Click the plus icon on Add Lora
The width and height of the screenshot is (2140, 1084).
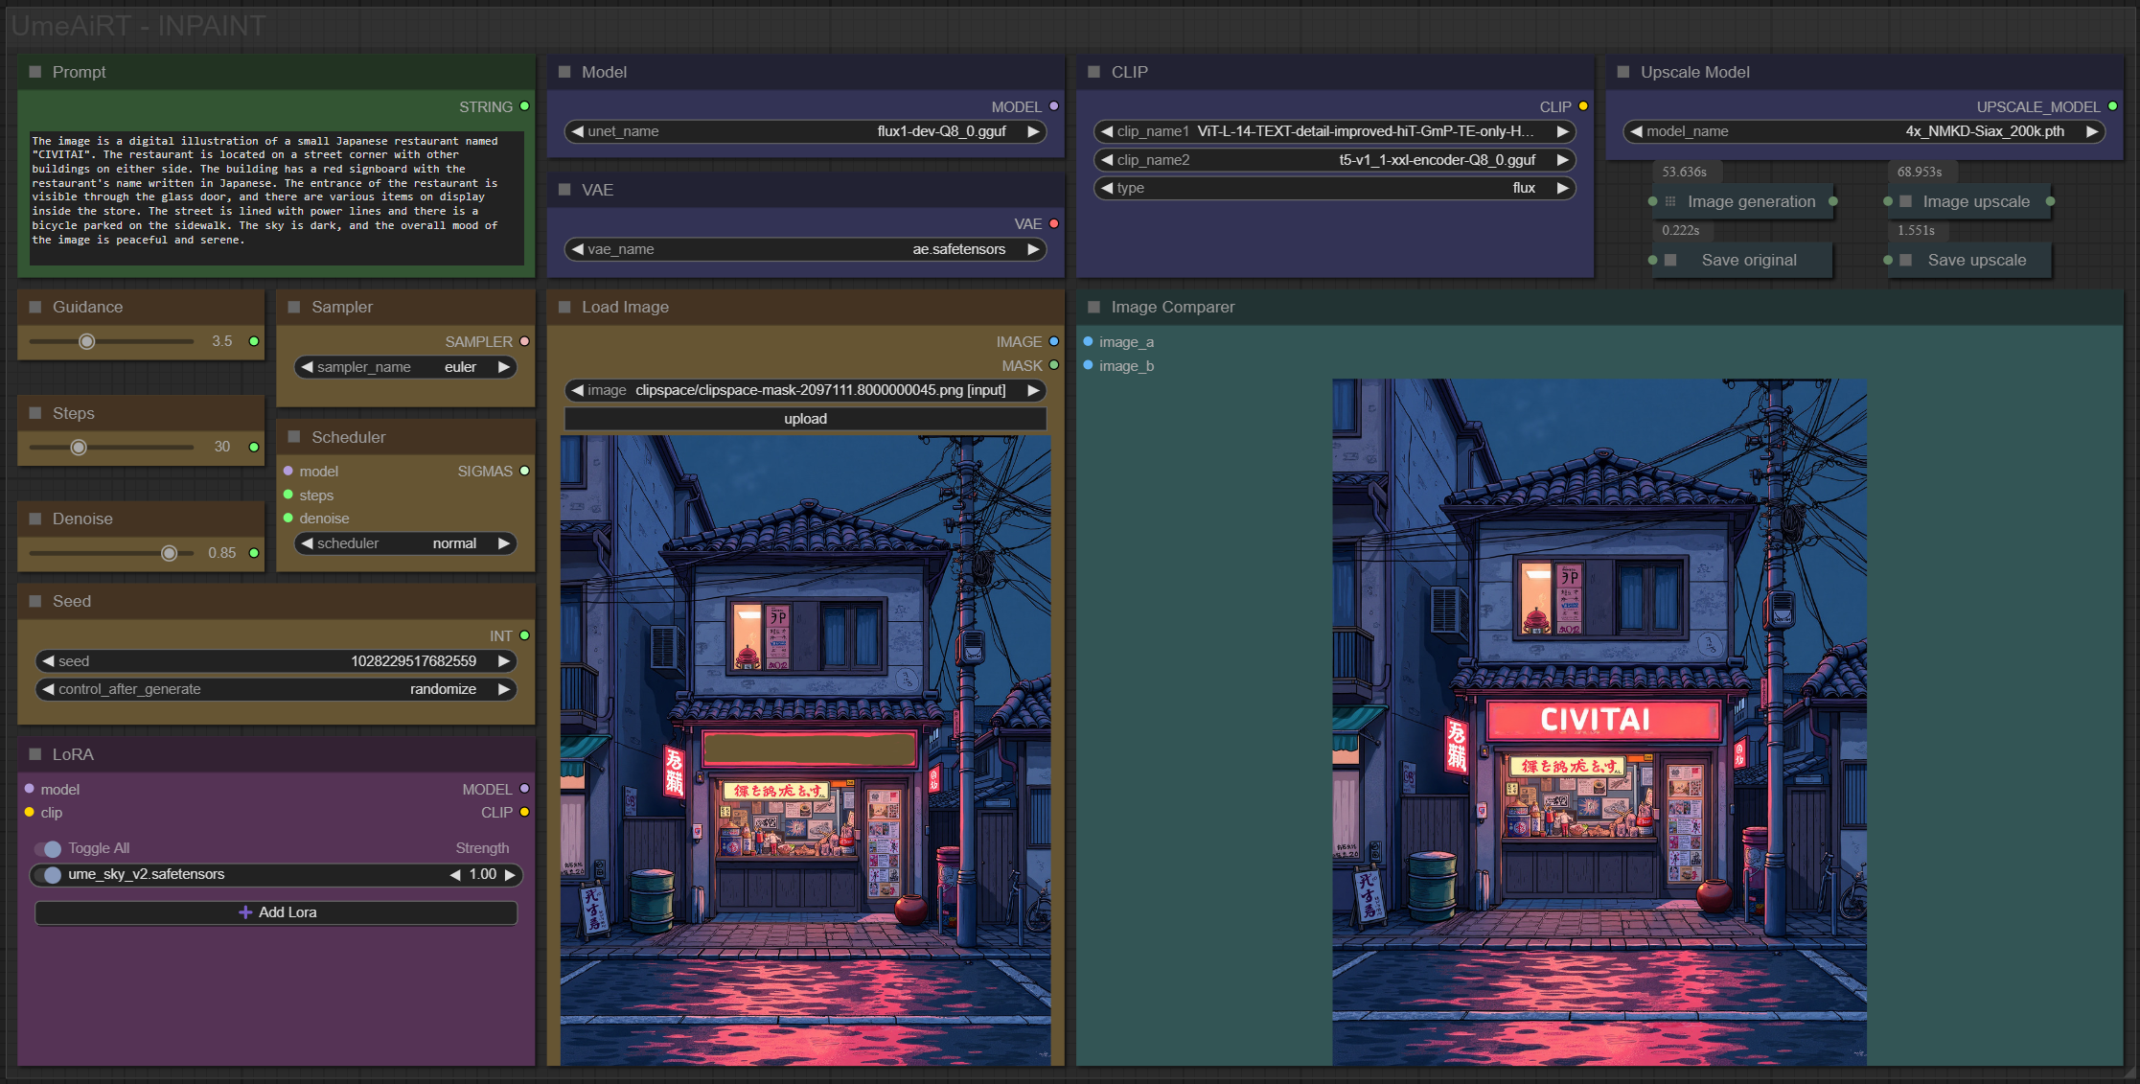[x=245, y=912]
